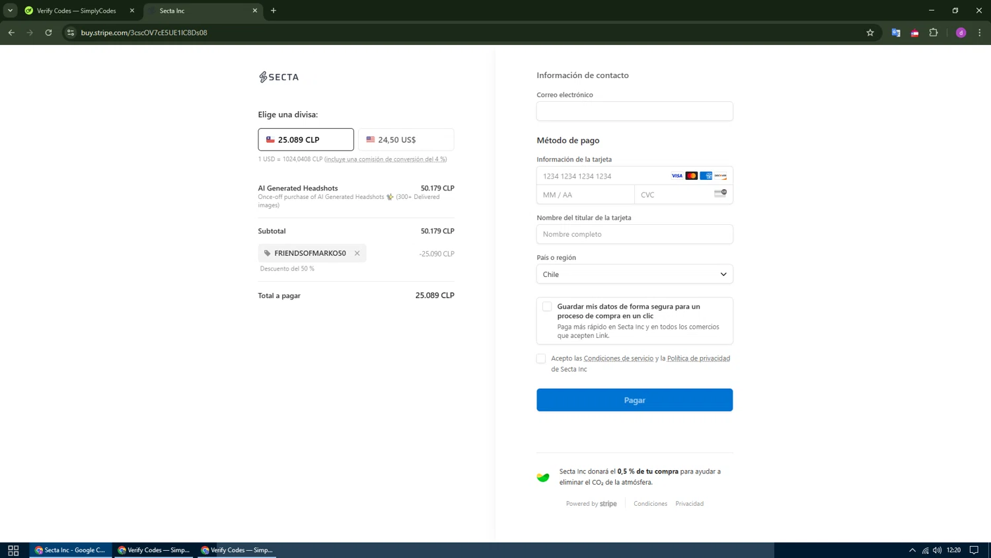
Task: Click the volume tray icon
Action: (937, 550)
